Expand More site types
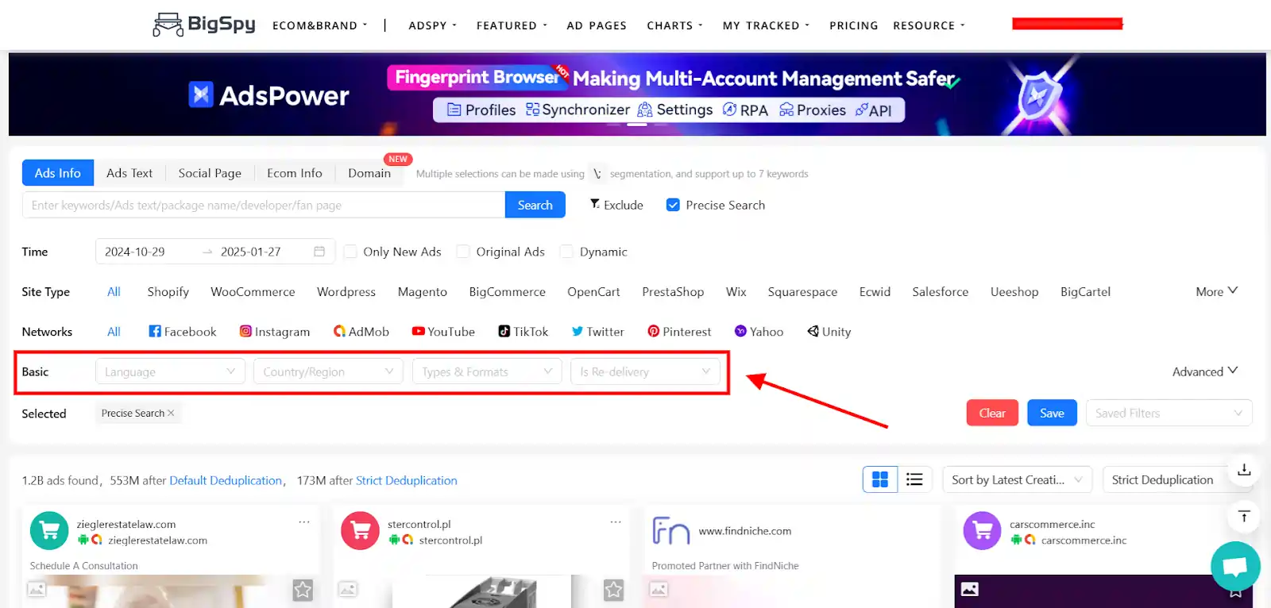Image resolution: width=1271 pixels, height=608 pixels. tap(1217, 291)
